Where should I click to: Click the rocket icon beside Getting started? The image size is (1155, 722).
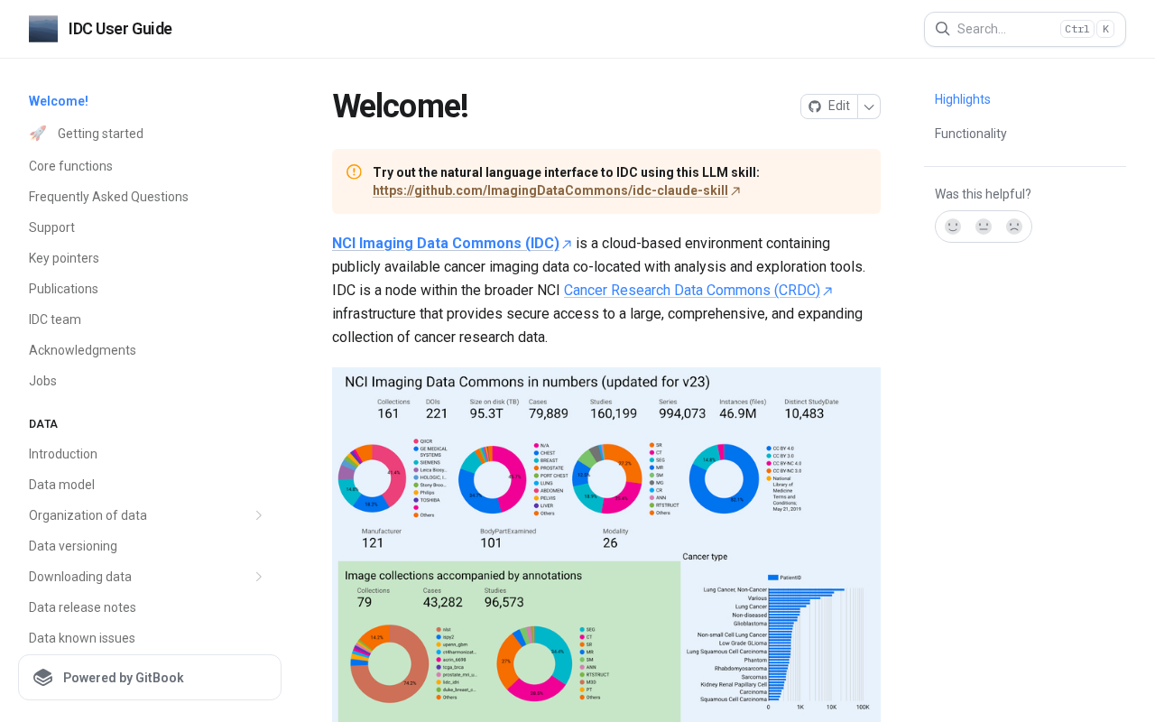tap(38, 134)
